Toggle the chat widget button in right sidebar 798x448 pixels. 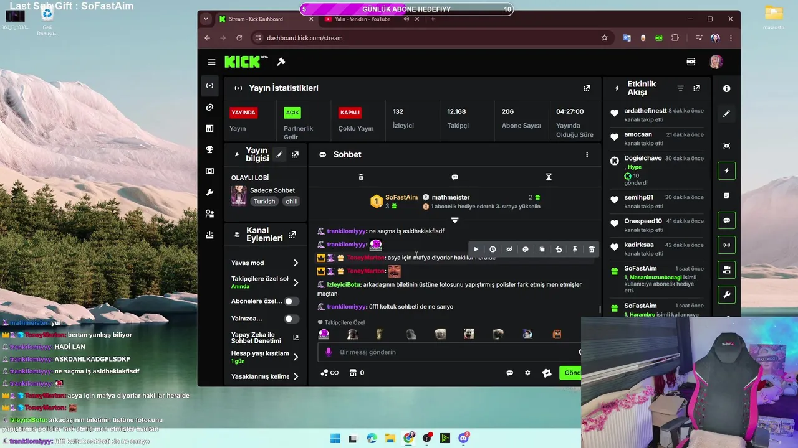tap(727, 220)
